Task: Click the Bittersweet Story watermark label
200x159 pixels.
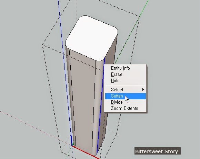Action: click(x=157, y=151)
